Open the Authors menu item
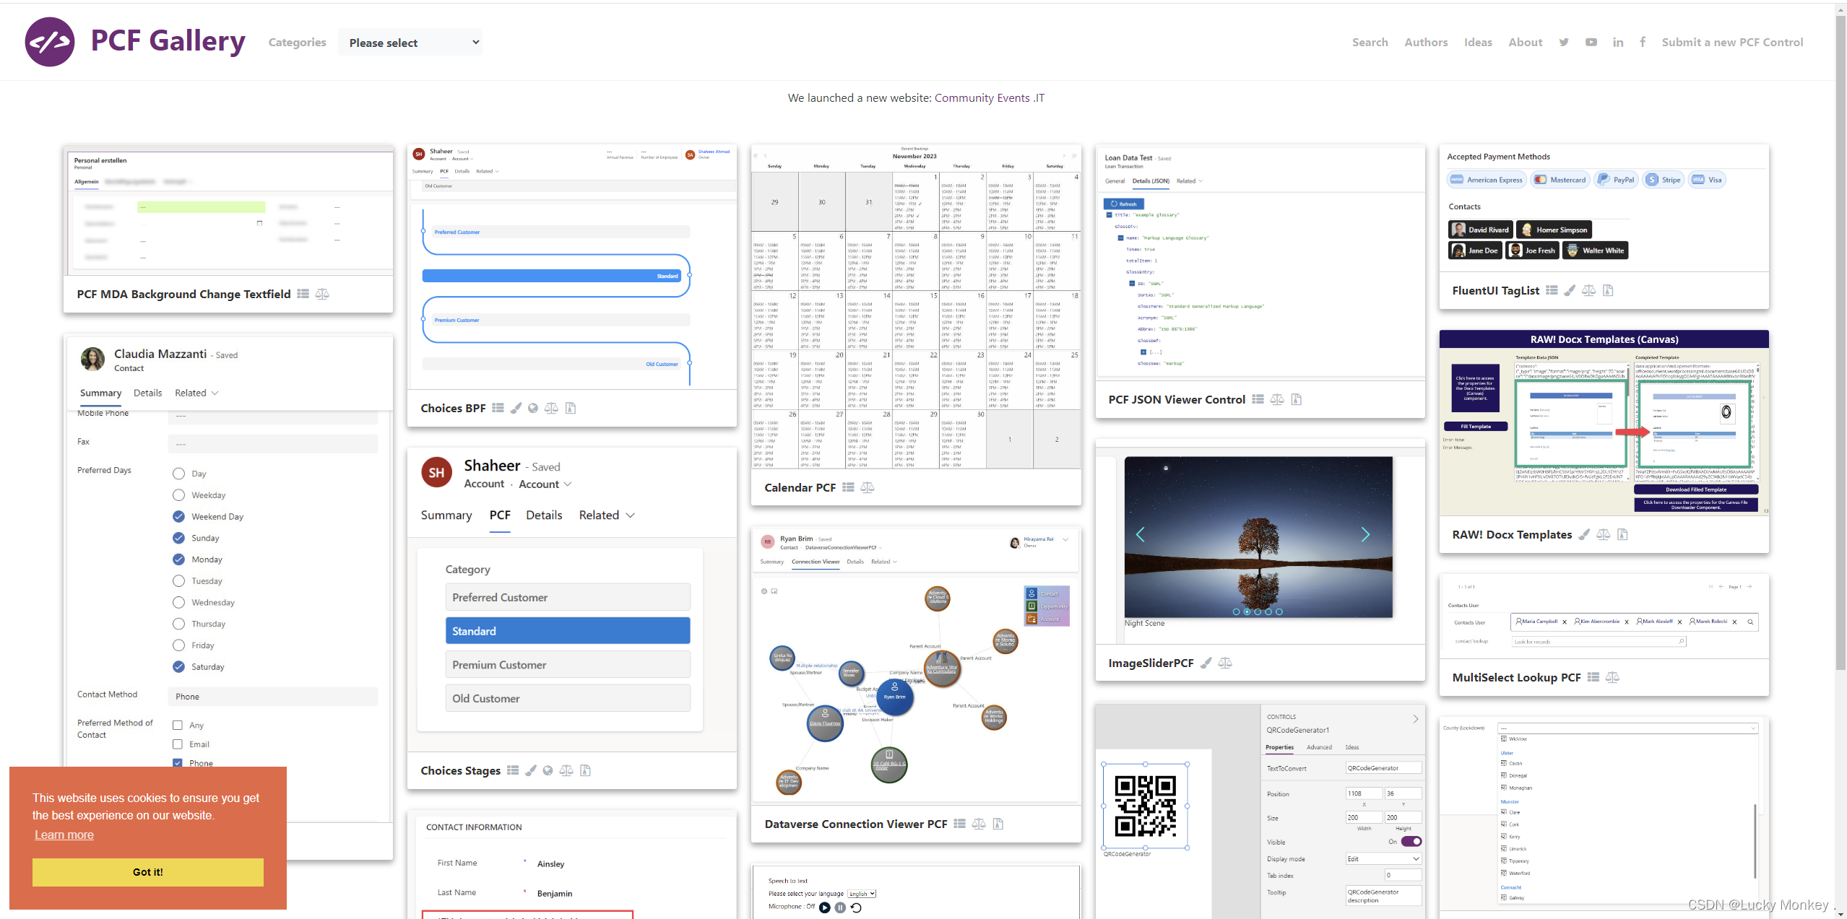The height and width of the screenshot is (919, 1847). point(1426,43)
